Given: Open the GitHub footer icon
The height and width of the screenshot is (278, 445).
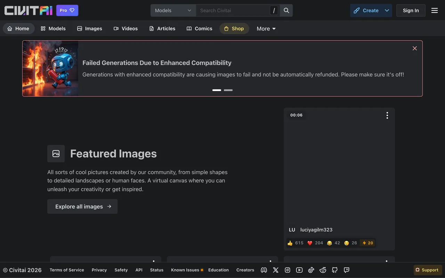Looking at the screenshot, I should click(335, 270).
